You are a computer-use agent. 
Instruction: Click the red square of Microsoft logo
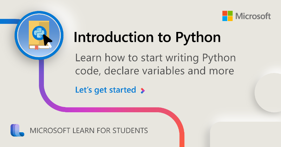tap(225, 13)
